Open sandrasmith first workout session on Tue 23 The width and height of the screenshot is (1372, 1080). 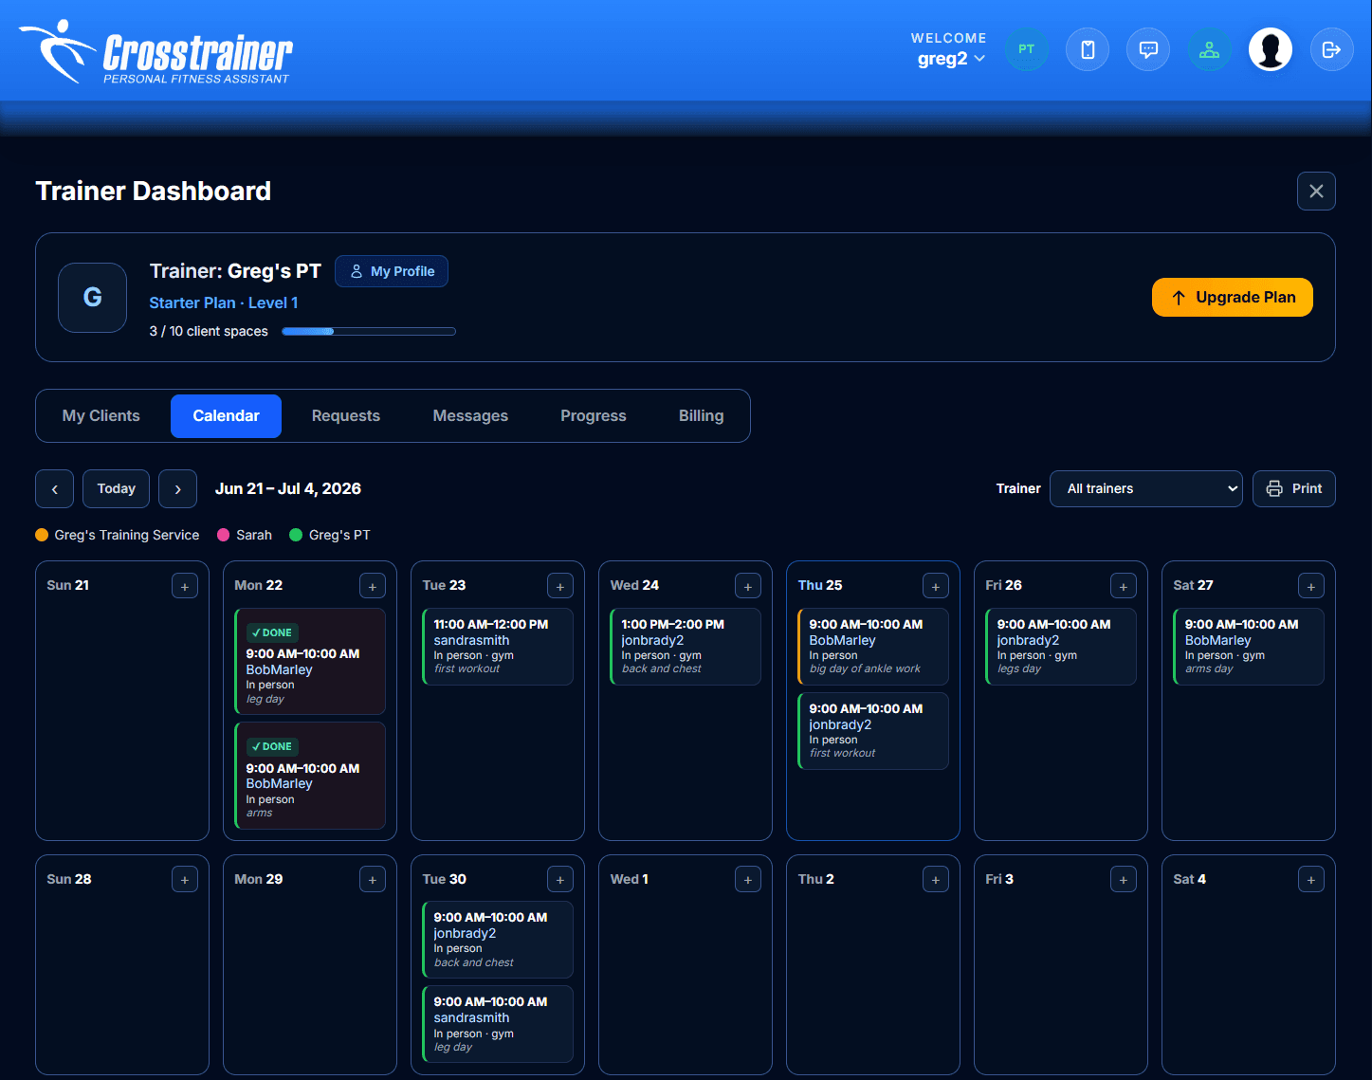497,647
